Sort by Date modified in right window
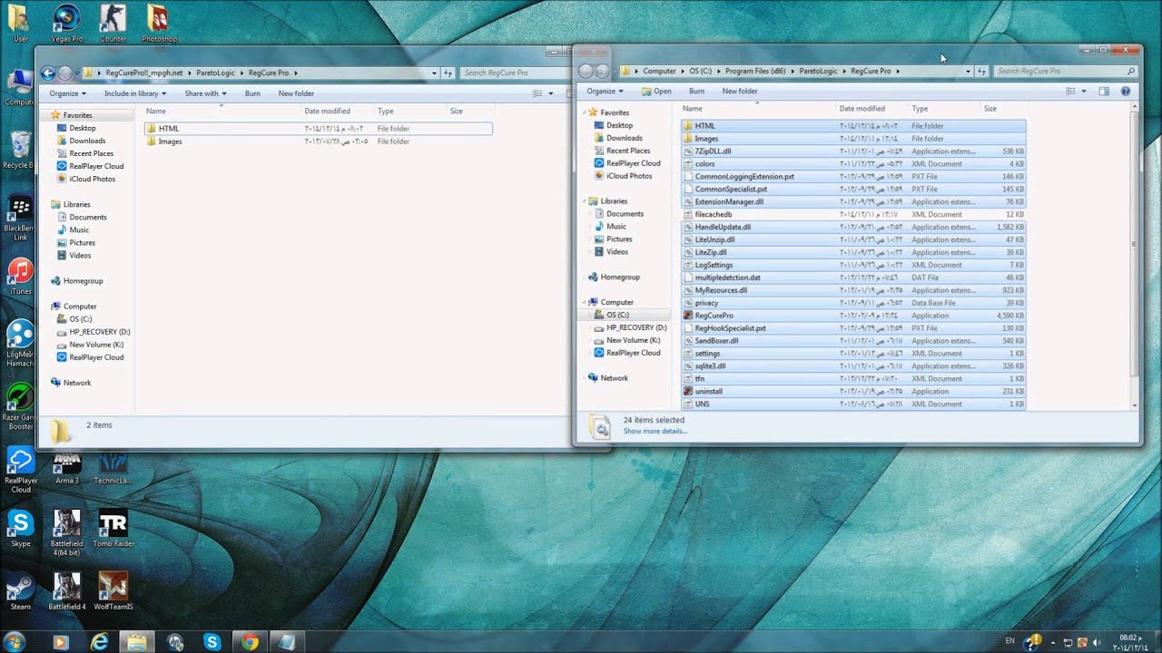The height and width of the screenshot is (653, 1162). pyautogui.click(x=862, y=109)
